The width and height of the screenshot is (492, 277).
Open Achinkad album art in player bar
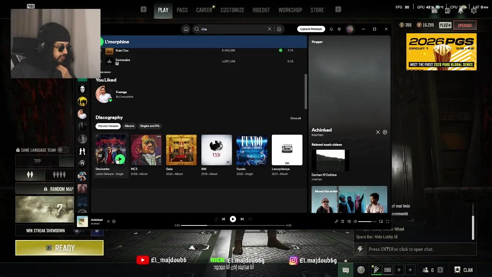point(82,221)
